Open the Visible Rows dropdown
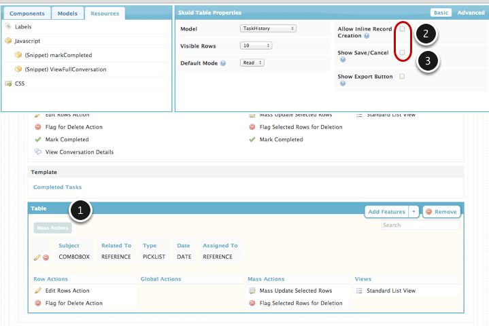Image resolution: width=489 pixels, height=326 pixels. pyautogui.click(x=256, y=46)
